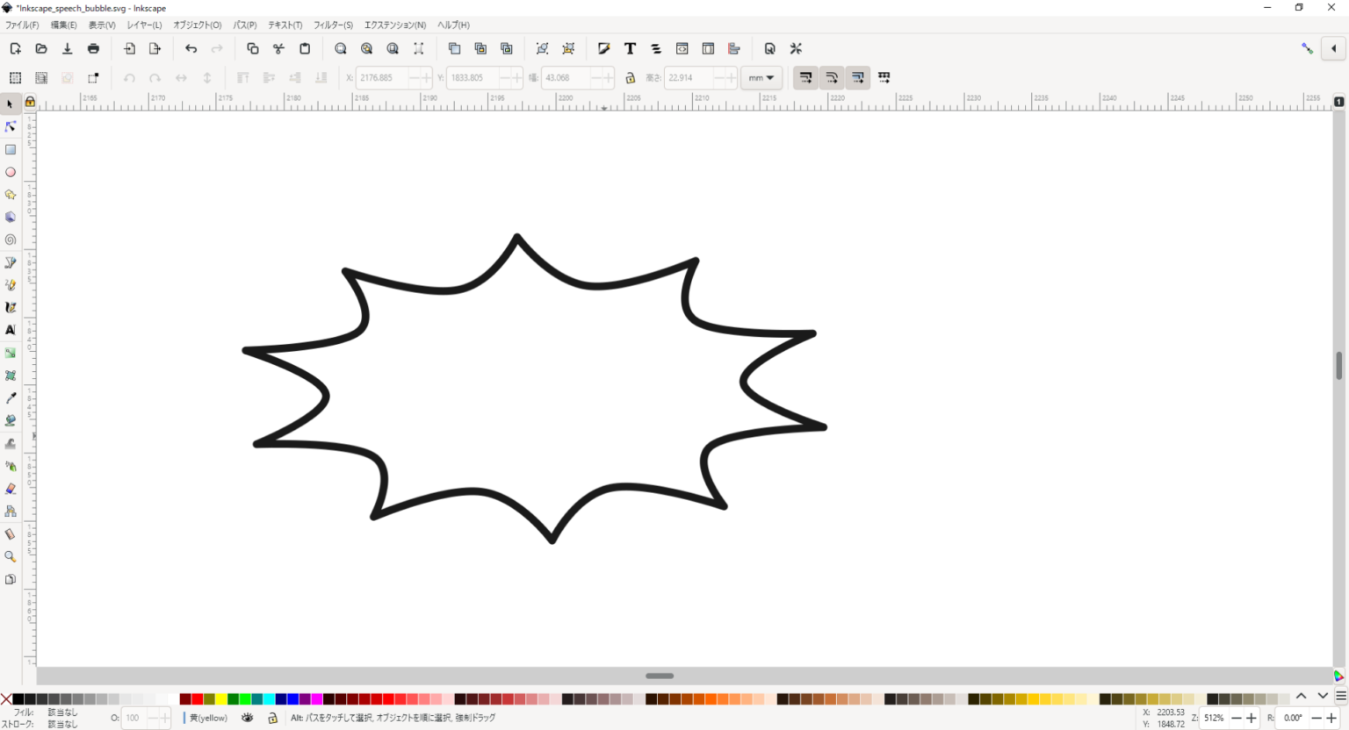This screenshot has width=1349, height=730.
Task: Toggle the width/height ratio lock
Action: pyautogui.click(x=630, y=78)
